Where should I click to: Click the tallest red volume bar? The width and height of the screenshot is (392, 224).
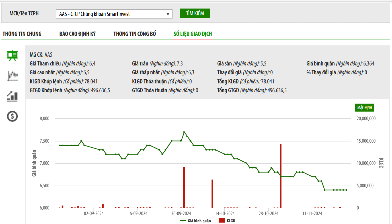[x=281, y=176]
